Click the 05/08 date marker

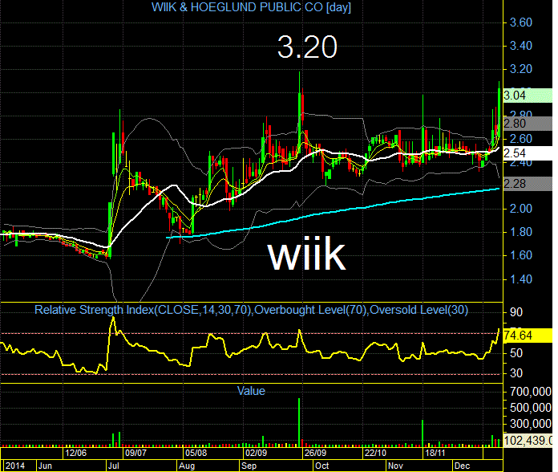[196, 453]
